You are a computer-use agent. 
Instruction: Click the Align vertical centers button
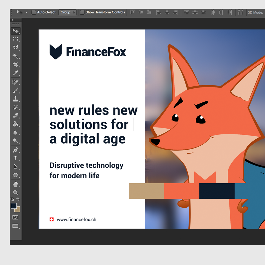tap(141, 12)
